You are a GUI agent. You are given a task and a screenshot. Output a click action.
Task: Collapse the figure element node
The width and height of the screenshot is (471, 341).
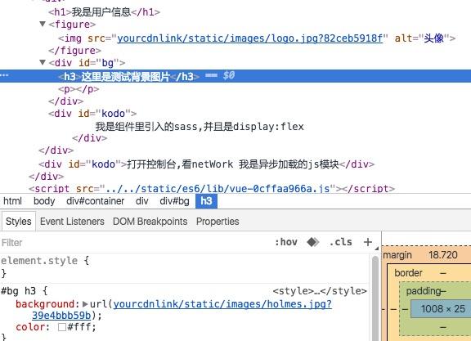pos(43,24)
